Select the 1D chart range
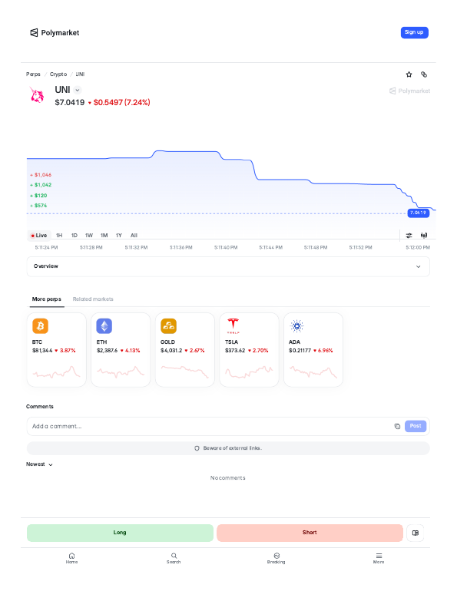Viewport: 457px width, 591px height. point(75,235)
